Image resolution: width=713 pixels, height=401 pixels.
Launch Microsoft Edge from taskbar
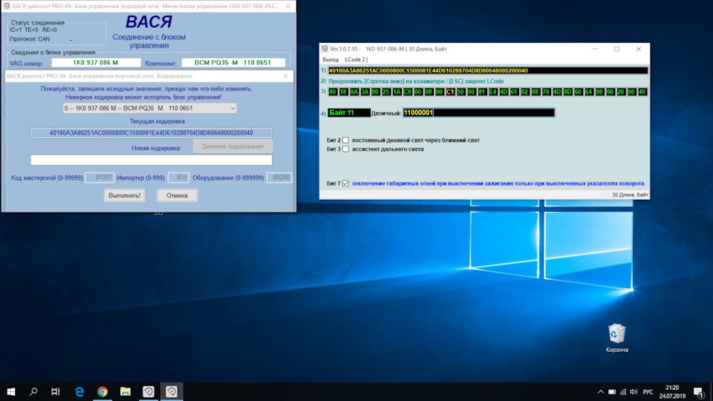[79, 391]
